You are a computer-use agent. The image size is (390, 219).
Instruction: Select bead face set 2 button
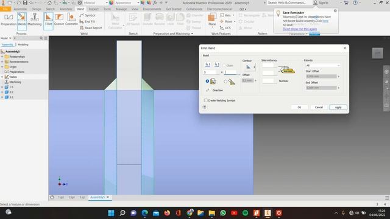[217, 64]
